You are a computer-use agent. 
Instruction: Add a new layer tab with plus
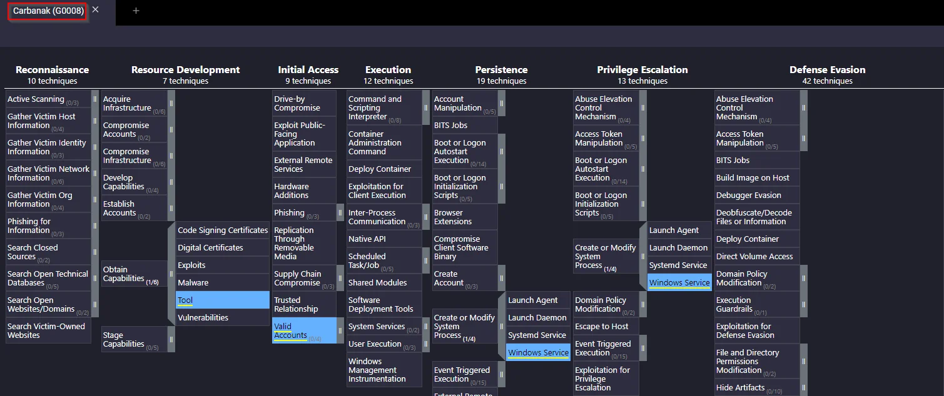pyautogui.click(x=136, y=11)
